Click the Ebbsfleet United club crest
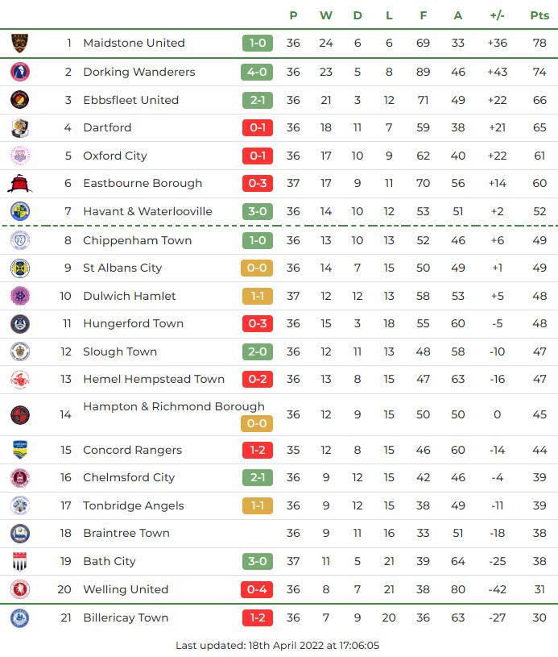Screen dimensions: 558x657 coord(19,100)
